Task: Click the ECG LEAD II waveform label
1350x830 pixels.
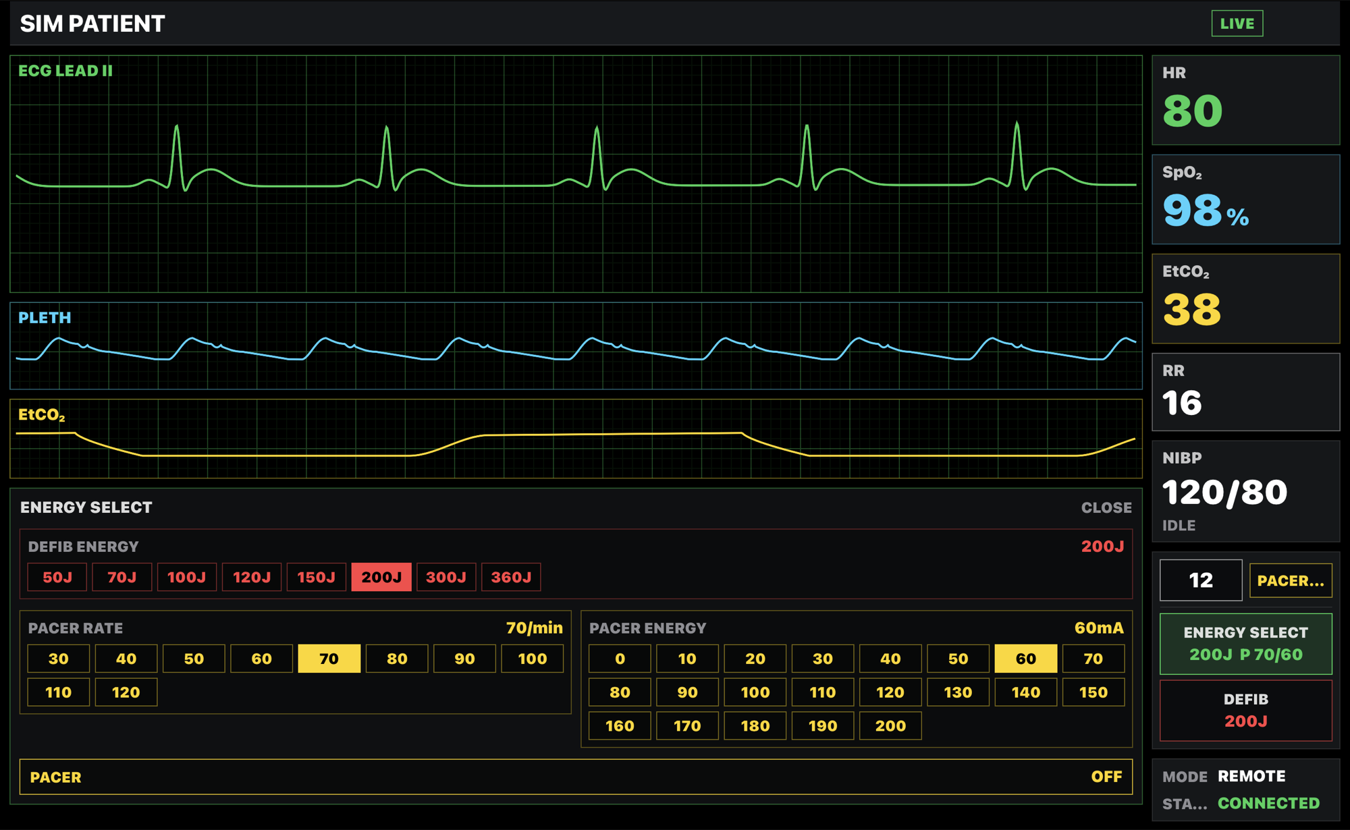Action: pos(65,71)
